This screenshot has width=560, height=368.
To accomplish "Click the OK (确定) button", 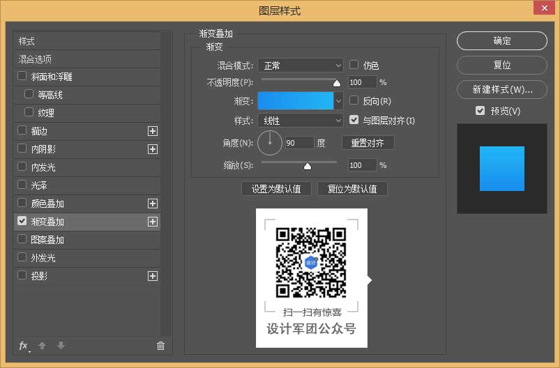I will click(x=502, y=41).
